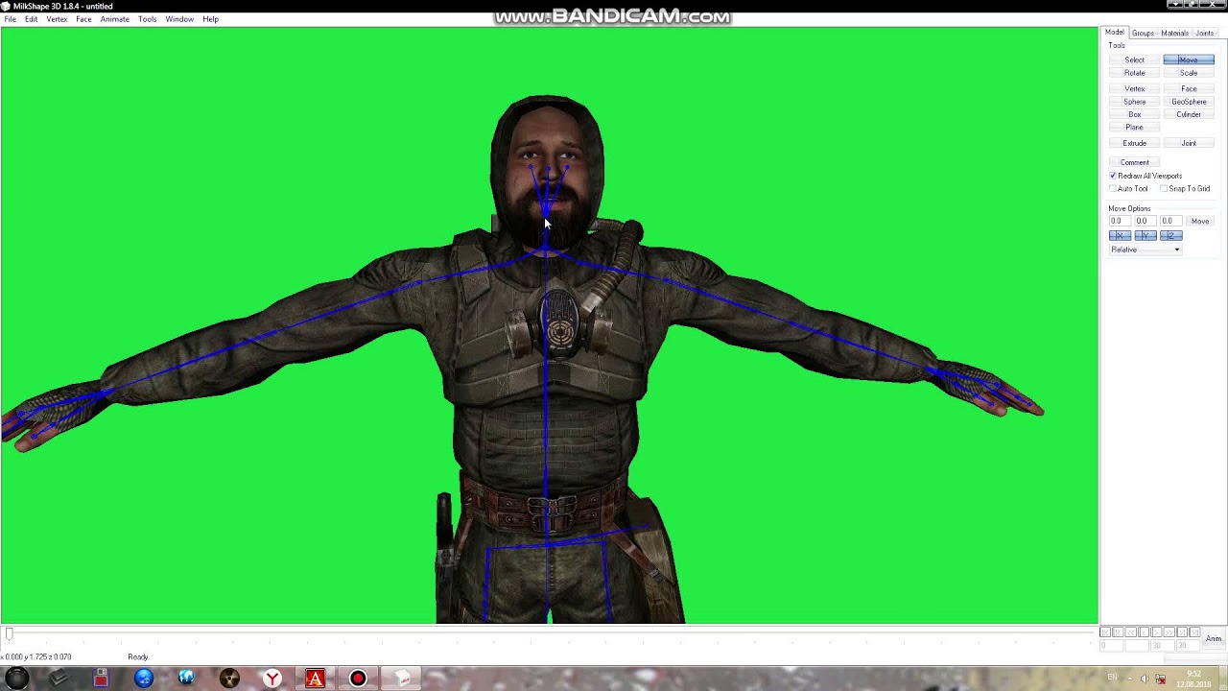
Task: Open the blue globe browser taskbar icon
Action: (144, 679)
